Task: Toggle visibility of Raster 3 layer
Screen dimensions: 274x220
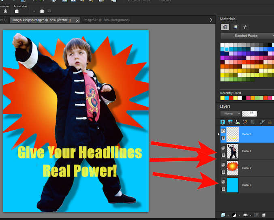Action: point(223,189)
